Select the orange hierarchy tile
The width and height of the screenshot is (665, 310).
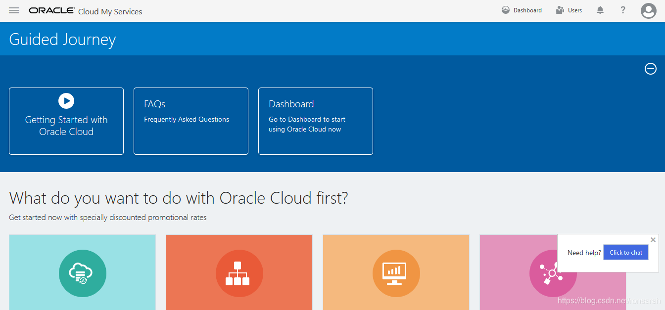point(239,272)
